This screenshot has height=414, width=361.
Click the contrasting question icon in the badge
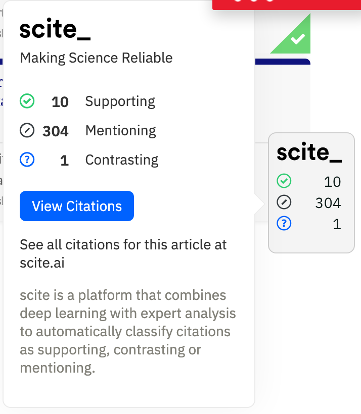[x=284, y=224]
